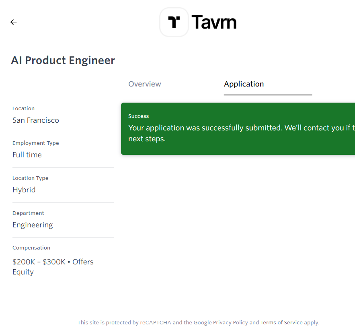Click the back arrow icon

(x=14, y=22)
